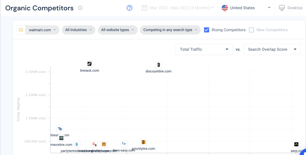The width and height of the screenshot is (306, 155).
Task: Click the tirerack.com site icon on chart
Action: (89, 64)
